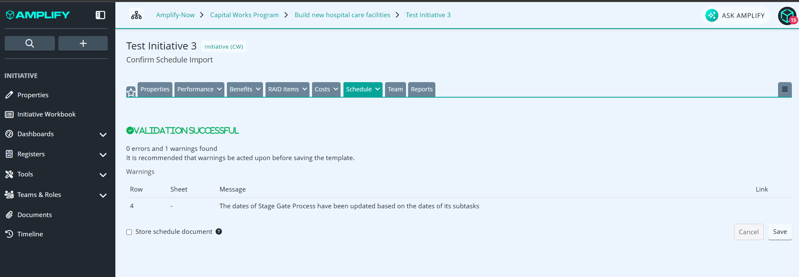This screenshot has height=277, width=799.
Task: Click the Initiative (CW) type badge
Action: click(224, 47)
